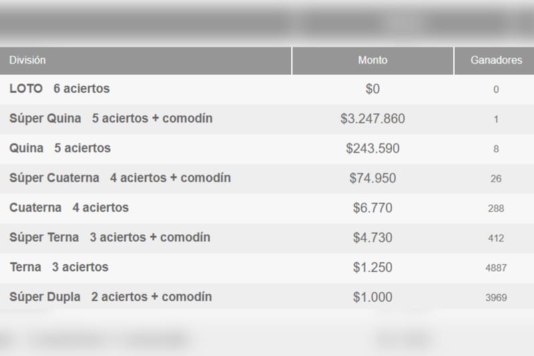Select the 3969 winners count
This screenshot has width=534, height=356.
click(x=496, y=297)
